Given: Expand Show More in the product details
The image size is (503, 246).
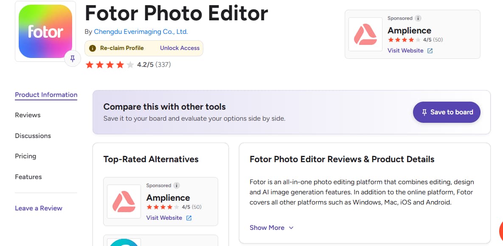Looking at the screenshot, I should pos(267,227).
